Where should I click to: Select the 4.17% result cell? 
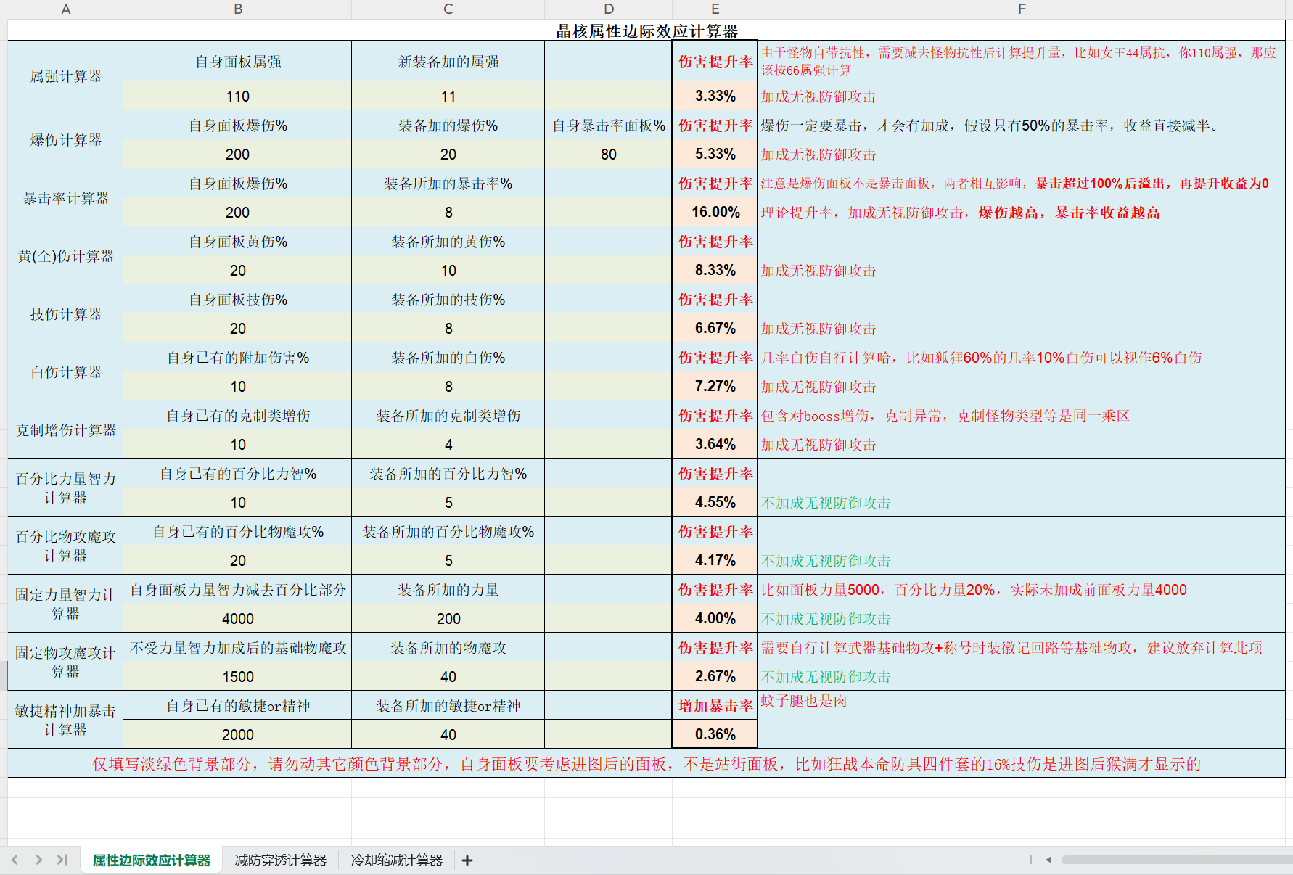click(x=715, y=560)
